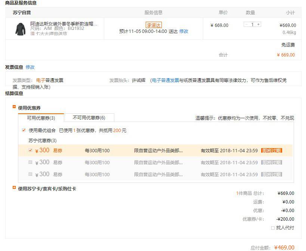
Task: Click the 0.46kg weight value
Action: 289,33
